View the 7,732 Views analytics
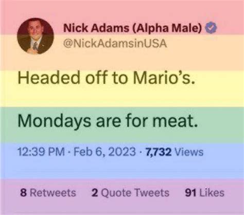The height and width of the screenshot is (215, 244). [175, 152]
